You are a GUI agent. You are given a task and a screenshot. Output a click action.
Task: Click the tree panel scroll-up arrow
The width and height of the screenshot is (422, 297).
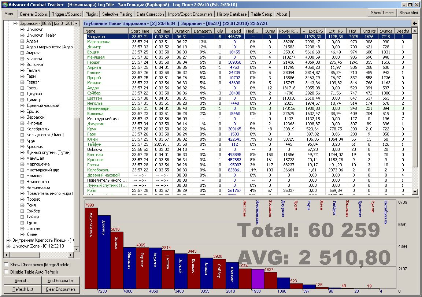click(77, 24)
